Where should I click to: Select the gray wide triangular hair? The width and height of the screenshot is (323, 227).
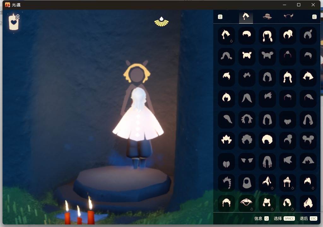click(x=308, y=161)
